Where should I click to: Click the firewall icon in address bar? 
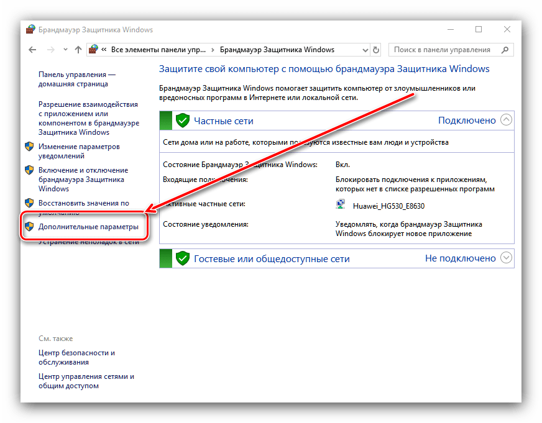pos(93,50)
